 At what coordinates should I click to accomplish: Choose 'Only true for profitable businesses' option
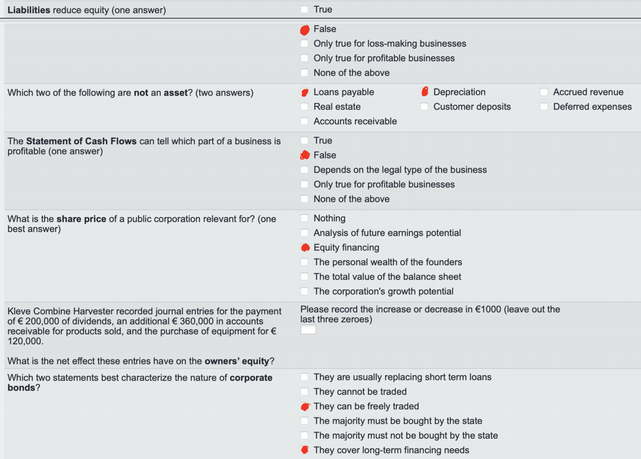[x=304, y=58]
